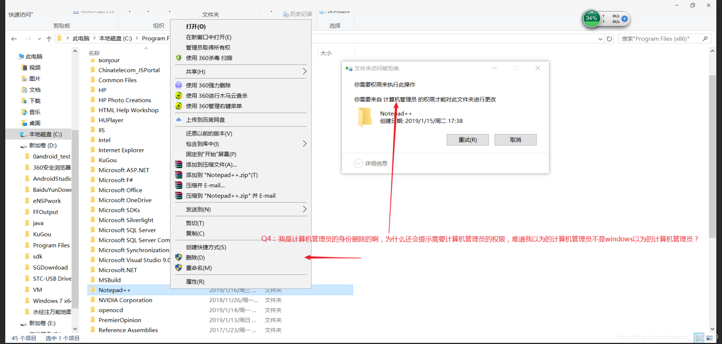Click 本地磁盘 (C:) in the breadcrumb path

(x=115, y=38)
